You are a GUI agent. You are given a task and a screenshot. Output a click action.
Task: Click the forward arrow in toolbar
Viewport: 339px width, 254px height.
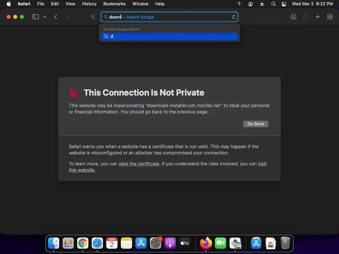(67, 17)
